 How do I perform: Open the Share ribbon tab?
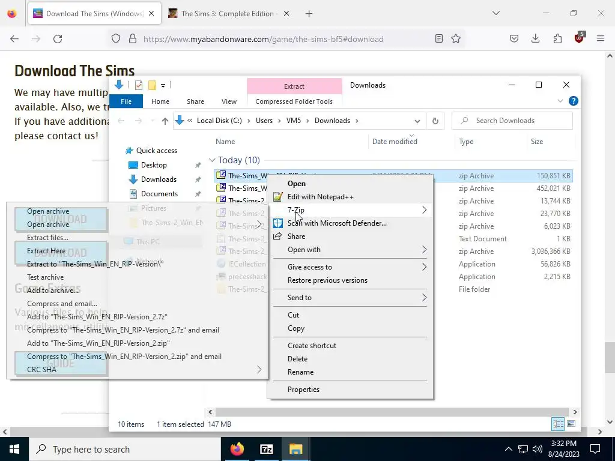pyautogui.click(x=195, y=101)
